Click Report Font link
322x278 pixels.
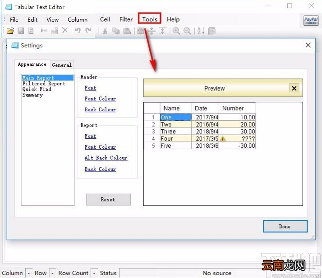[x=90, y=136]
